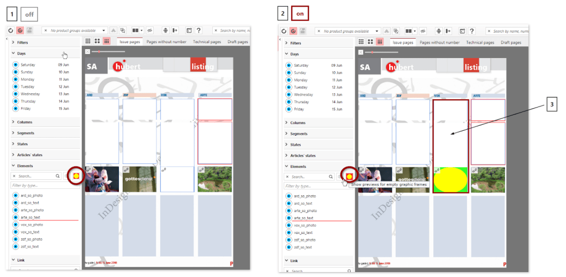Select highlighted column view icon in right screenshot
Screen dimensions: 566x277
(380, 42)
